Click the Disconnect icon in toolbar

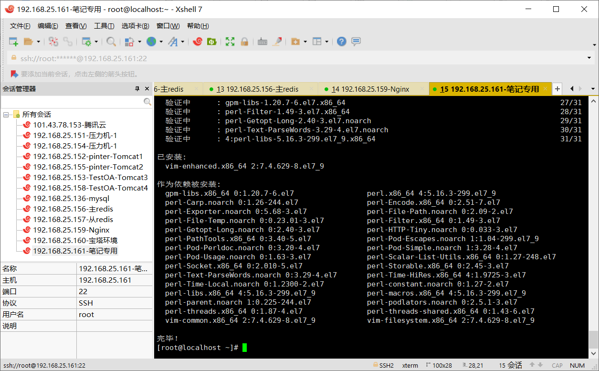(53, 42)
